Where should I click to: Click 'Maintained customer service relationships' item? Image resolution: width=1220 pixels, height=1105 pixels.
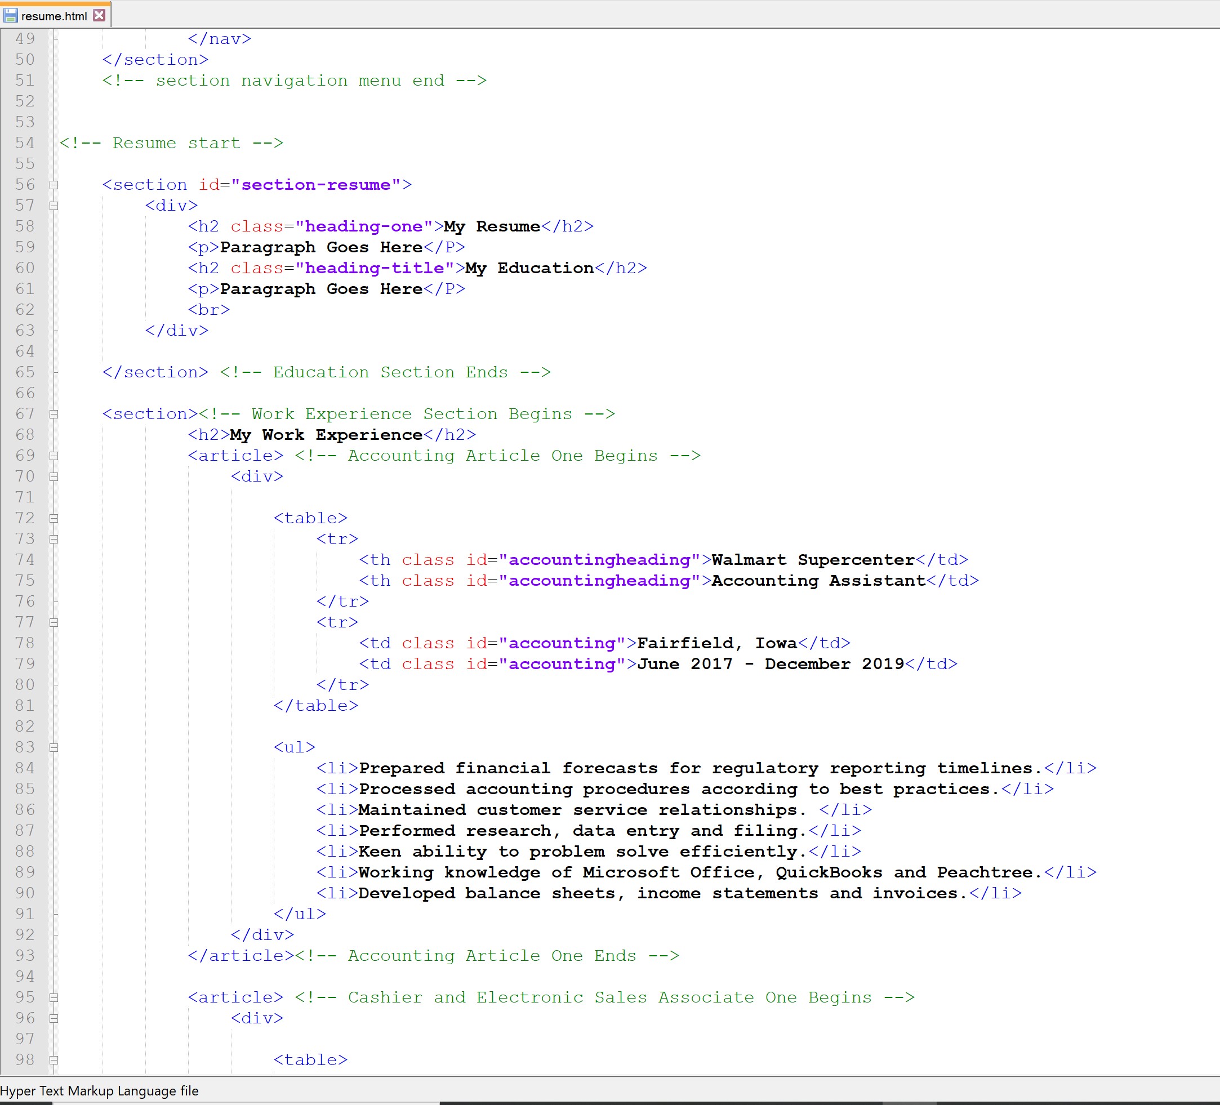583,810
